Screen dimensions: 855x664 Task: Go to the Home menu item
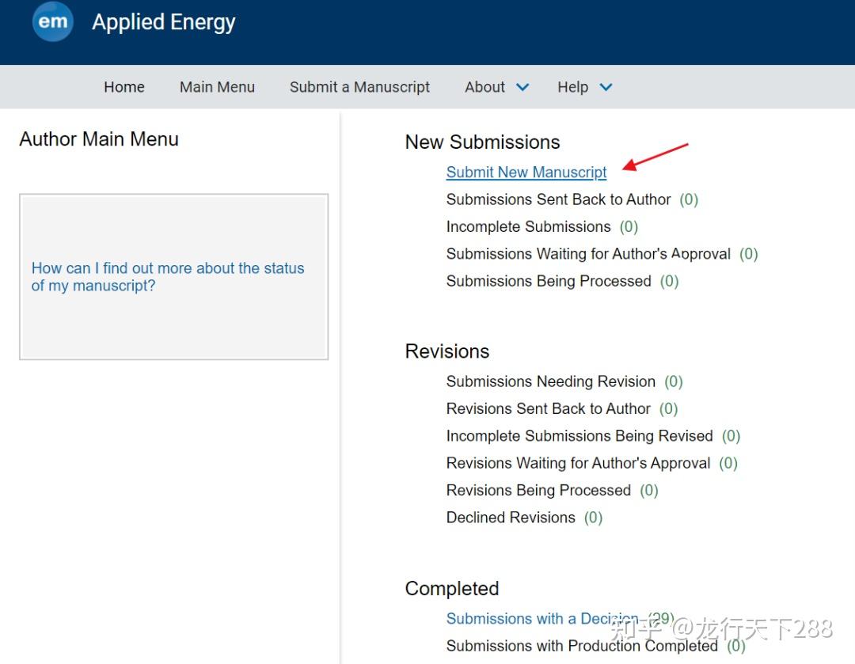point(124,87)
